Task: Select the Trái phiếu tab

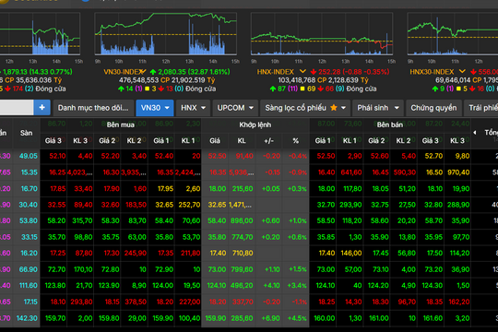Action: (x=481, y=108)
